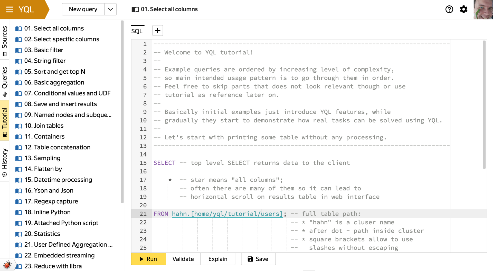The image size is (493, 271).
Task: Click the New query button
Action: pos(83,9)
